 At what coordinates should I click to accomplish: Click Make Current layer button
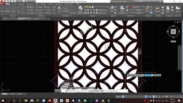point(101,10)
